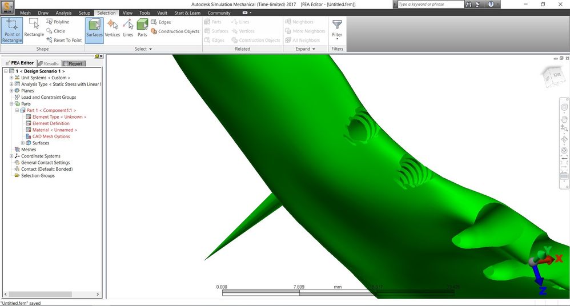Screen dimensions: 570x306
Task: Click browser horizontal scrollbar right arrow
Action: point(98,294)
